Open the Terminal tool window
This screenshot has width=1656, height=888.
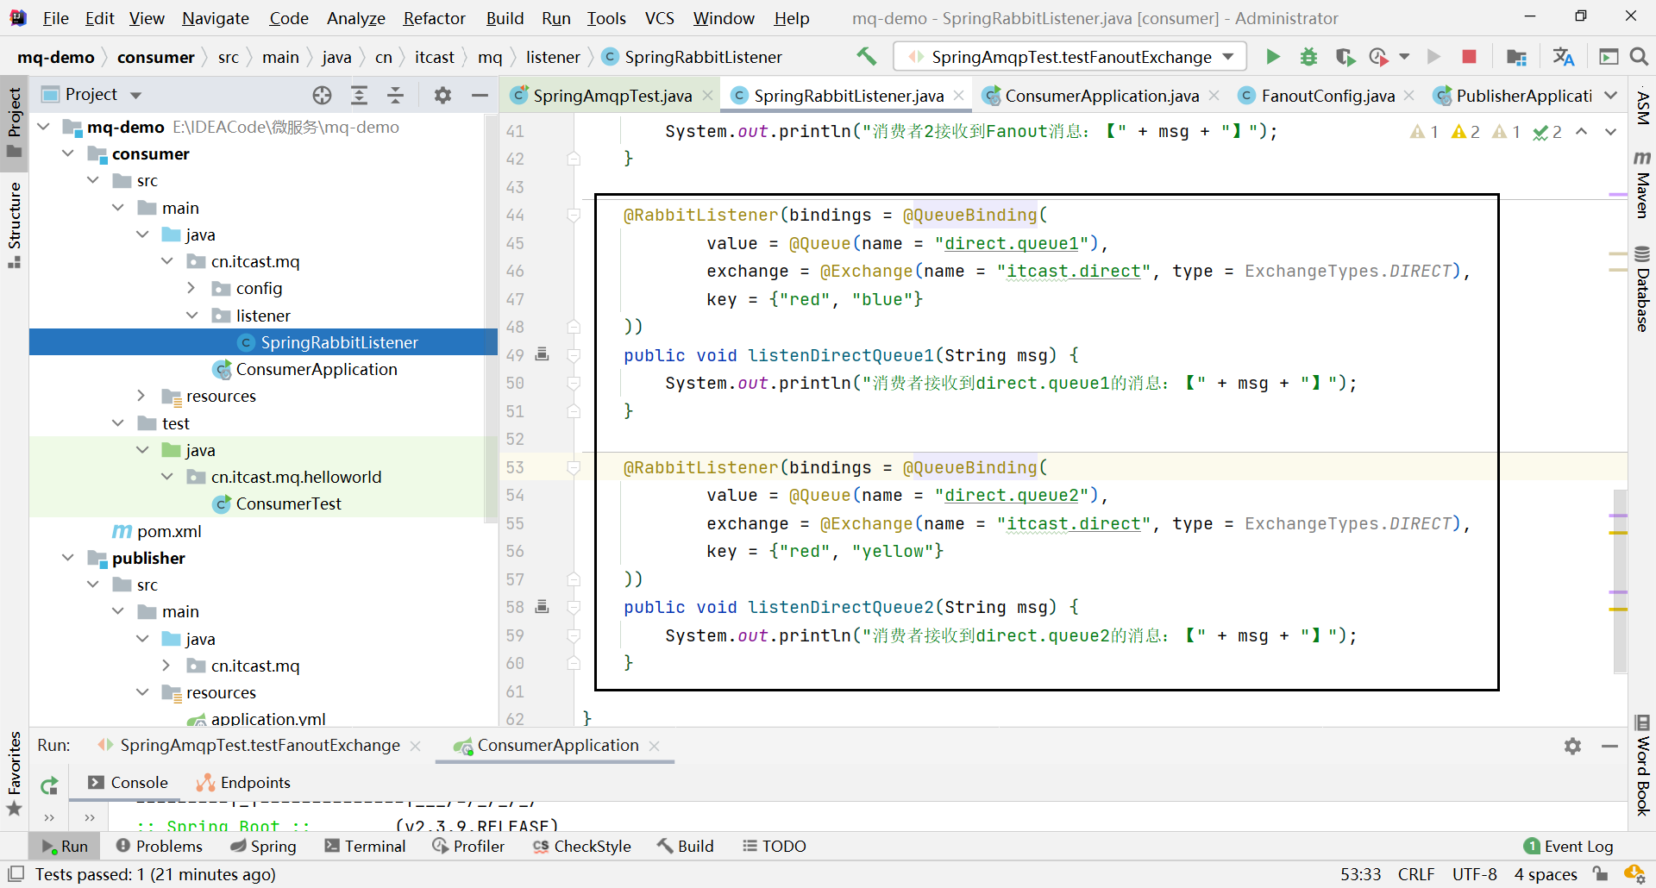[x=365, y=847]
